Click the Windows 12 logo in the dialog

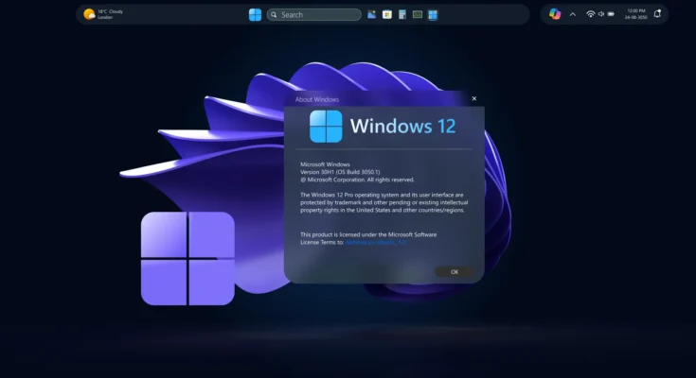point(326,127)
